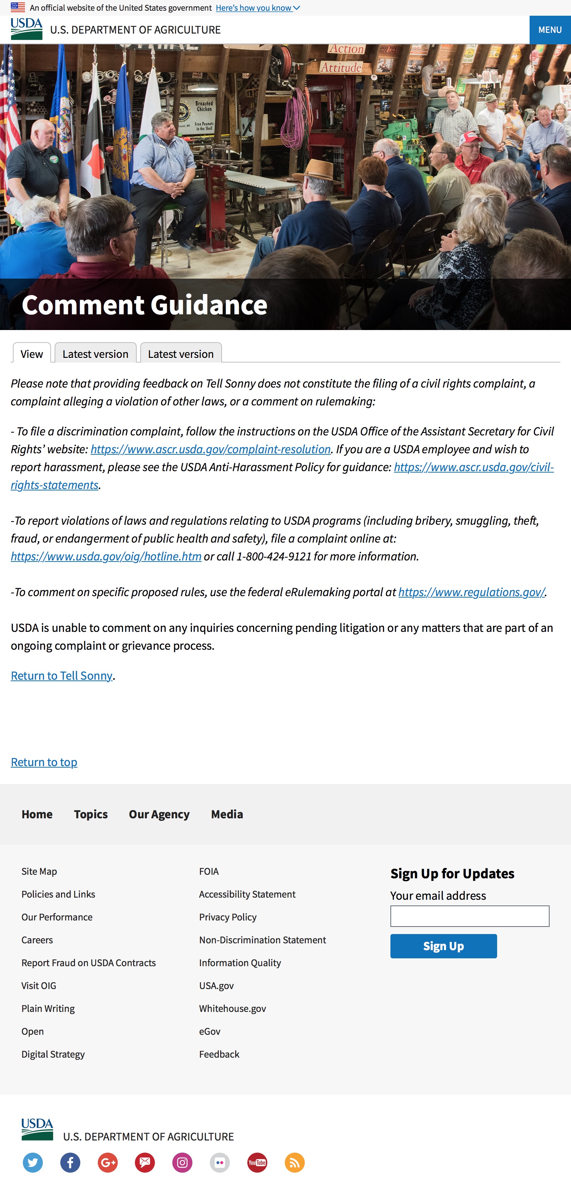Open the USDA Twitter icon
The width and height of the screenshot is (571, 1203).
(x=33, y=1162)
